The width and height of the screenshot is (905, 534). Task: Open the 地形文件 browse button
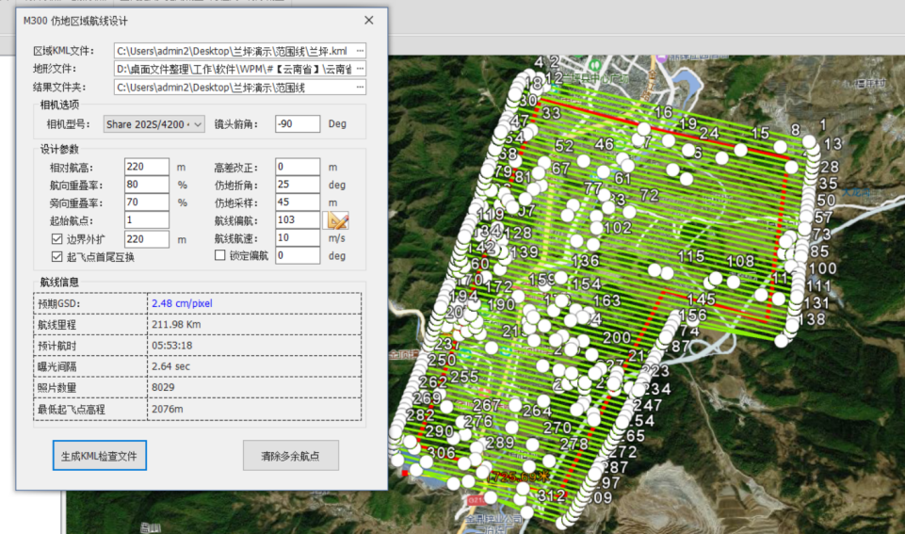360,69
